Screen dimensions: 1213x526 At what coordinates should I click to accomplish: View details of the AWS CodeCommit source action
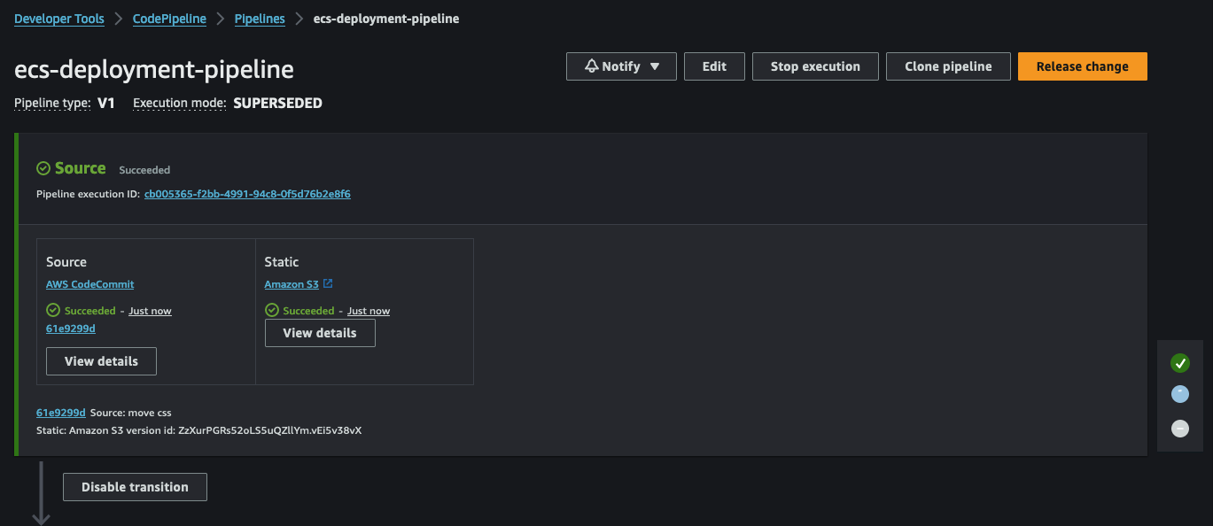click(100, 360)
